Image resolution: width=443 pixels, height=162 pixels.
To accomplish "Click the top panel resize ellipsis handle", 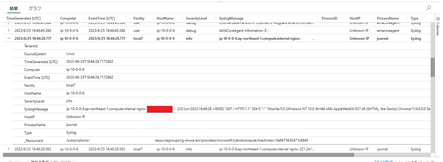I will coord(219,1).
